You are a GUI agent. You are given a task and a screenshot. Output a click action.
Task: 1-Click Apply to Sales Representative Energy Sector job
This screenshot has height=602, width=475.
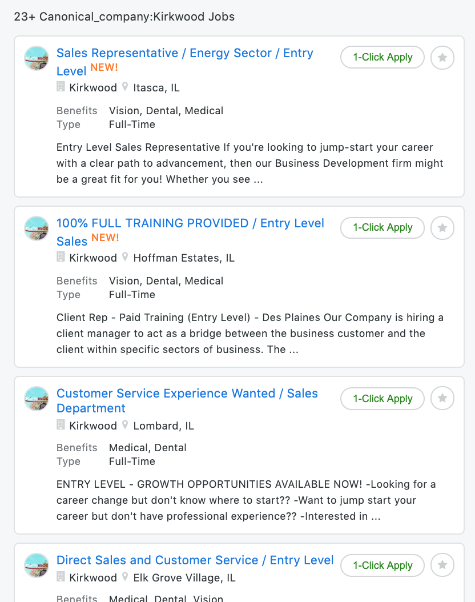pyautogui.click(x=383, y=57)
